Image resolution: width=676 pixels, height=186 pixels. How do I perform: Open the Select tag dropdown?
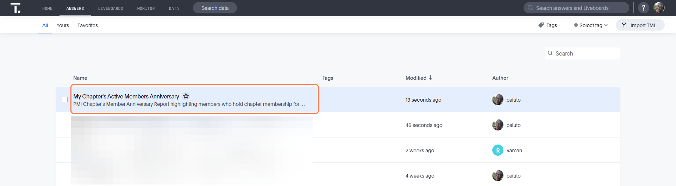click(591, 25)
